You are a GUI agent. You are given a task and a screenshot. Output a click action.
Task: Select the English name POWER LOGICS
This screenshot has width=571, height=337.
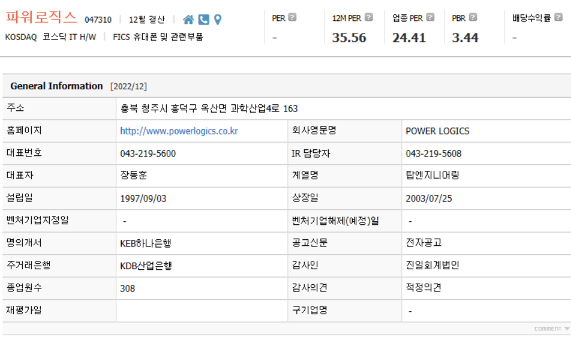(437, 131)
